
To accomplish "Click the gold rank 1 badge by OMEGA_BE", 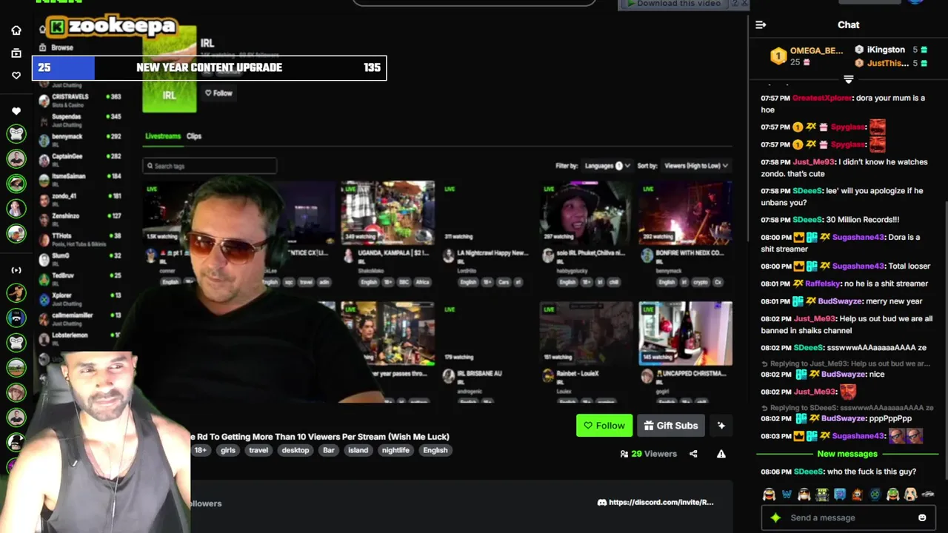I will tap(778, 56).
